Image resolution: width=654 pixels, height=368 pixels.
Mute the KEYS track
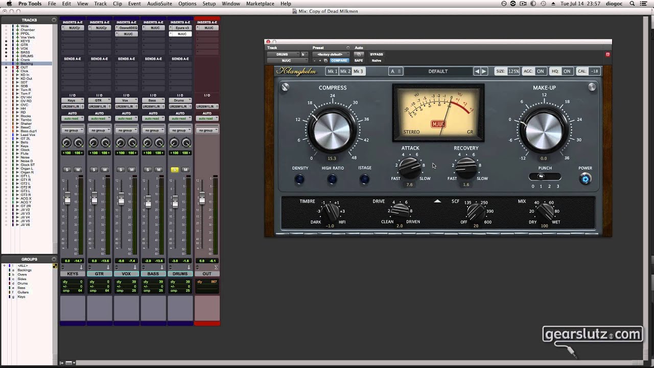(x=78, y=170)
